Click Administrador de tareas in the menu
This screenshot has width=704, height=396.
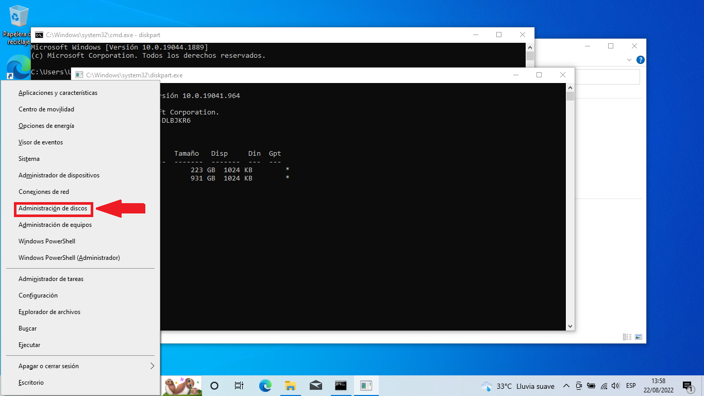[x=51, y=279]
